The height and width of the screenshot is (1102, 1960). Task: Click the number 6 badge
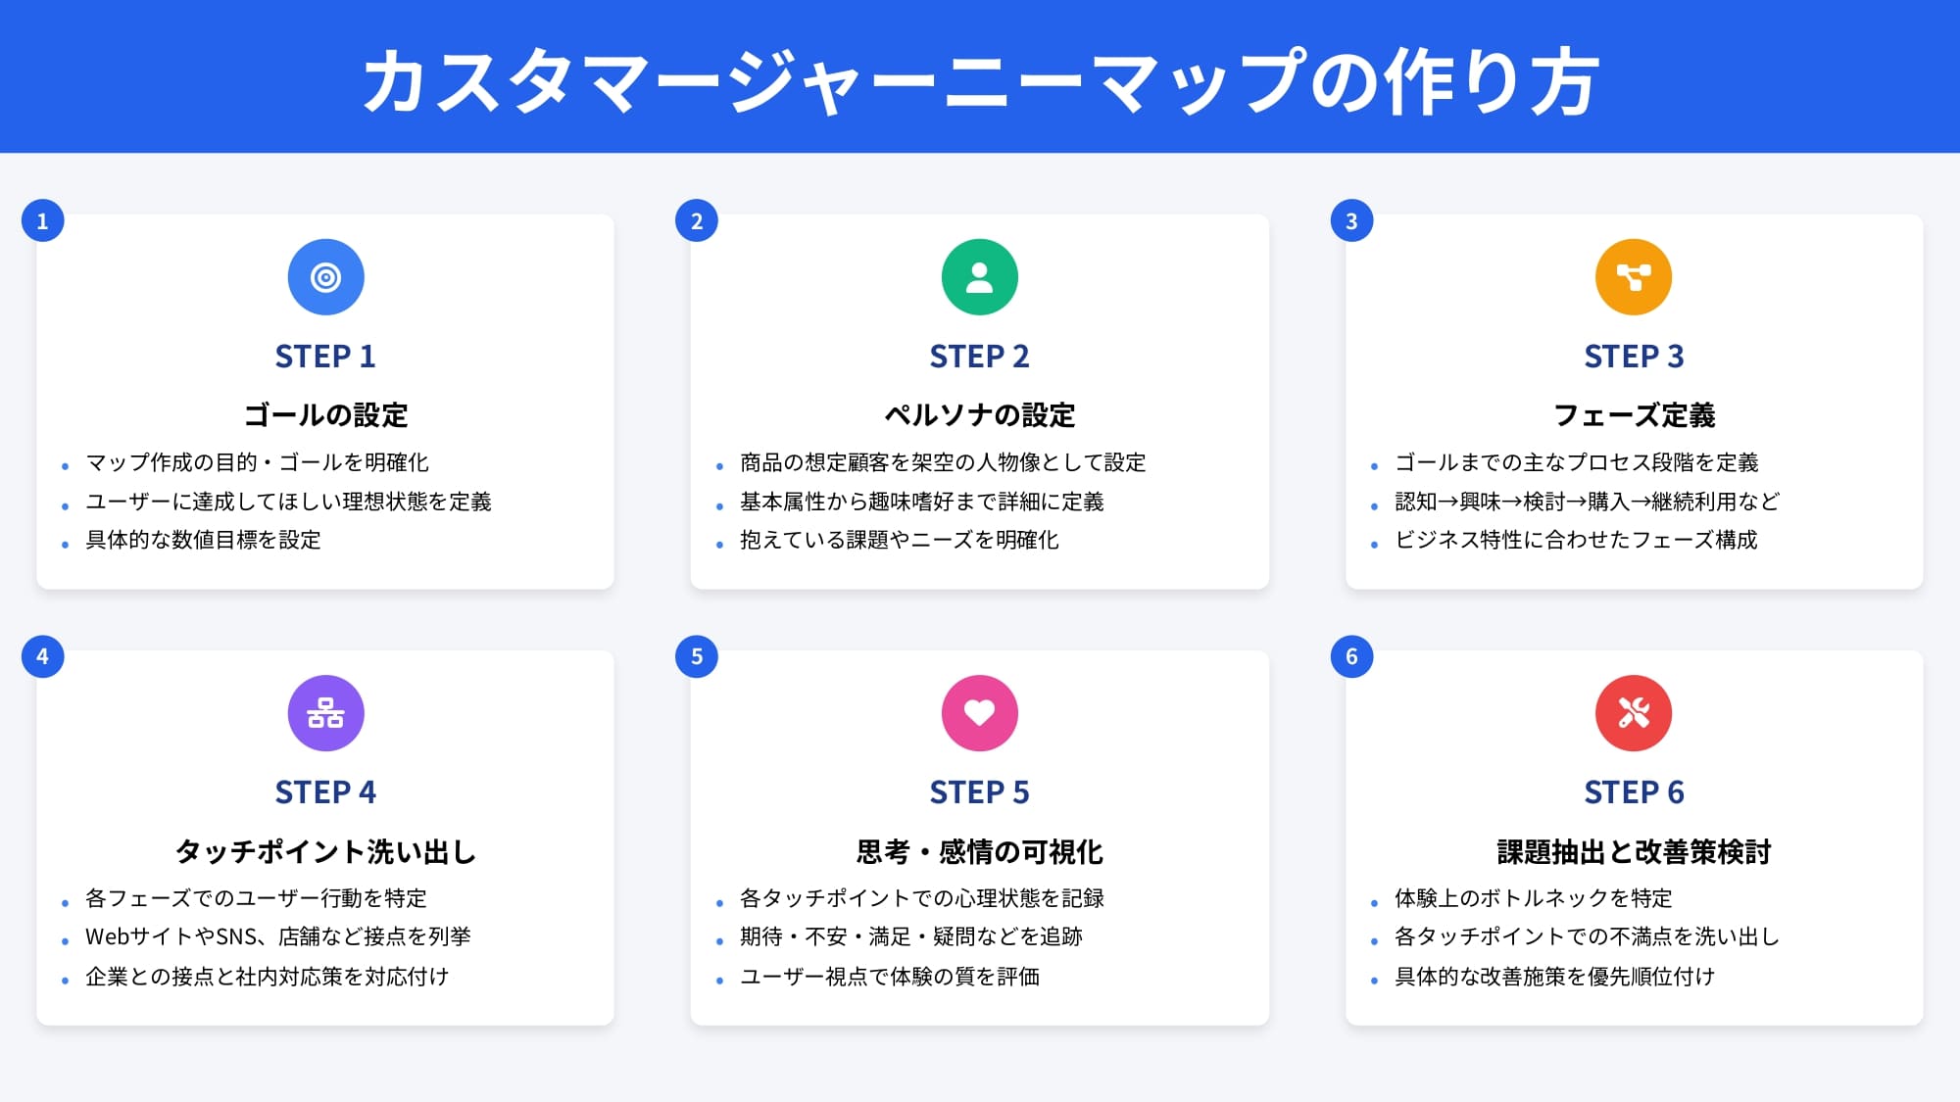[x=1351, y=656]
